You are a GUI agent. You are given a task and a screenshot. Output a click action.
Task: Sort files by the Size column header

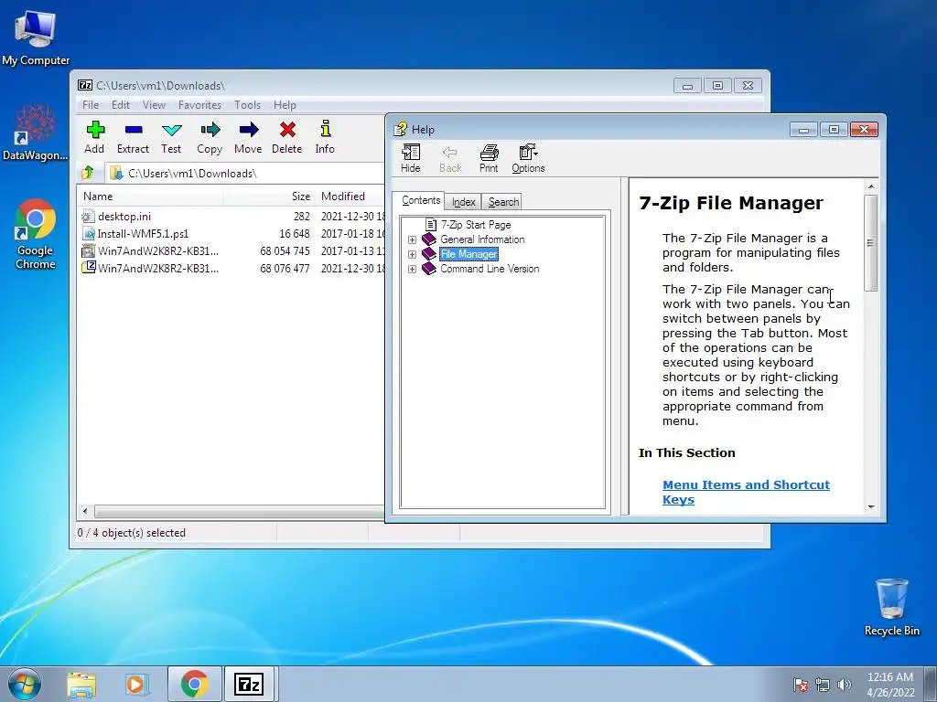[270, 196]
